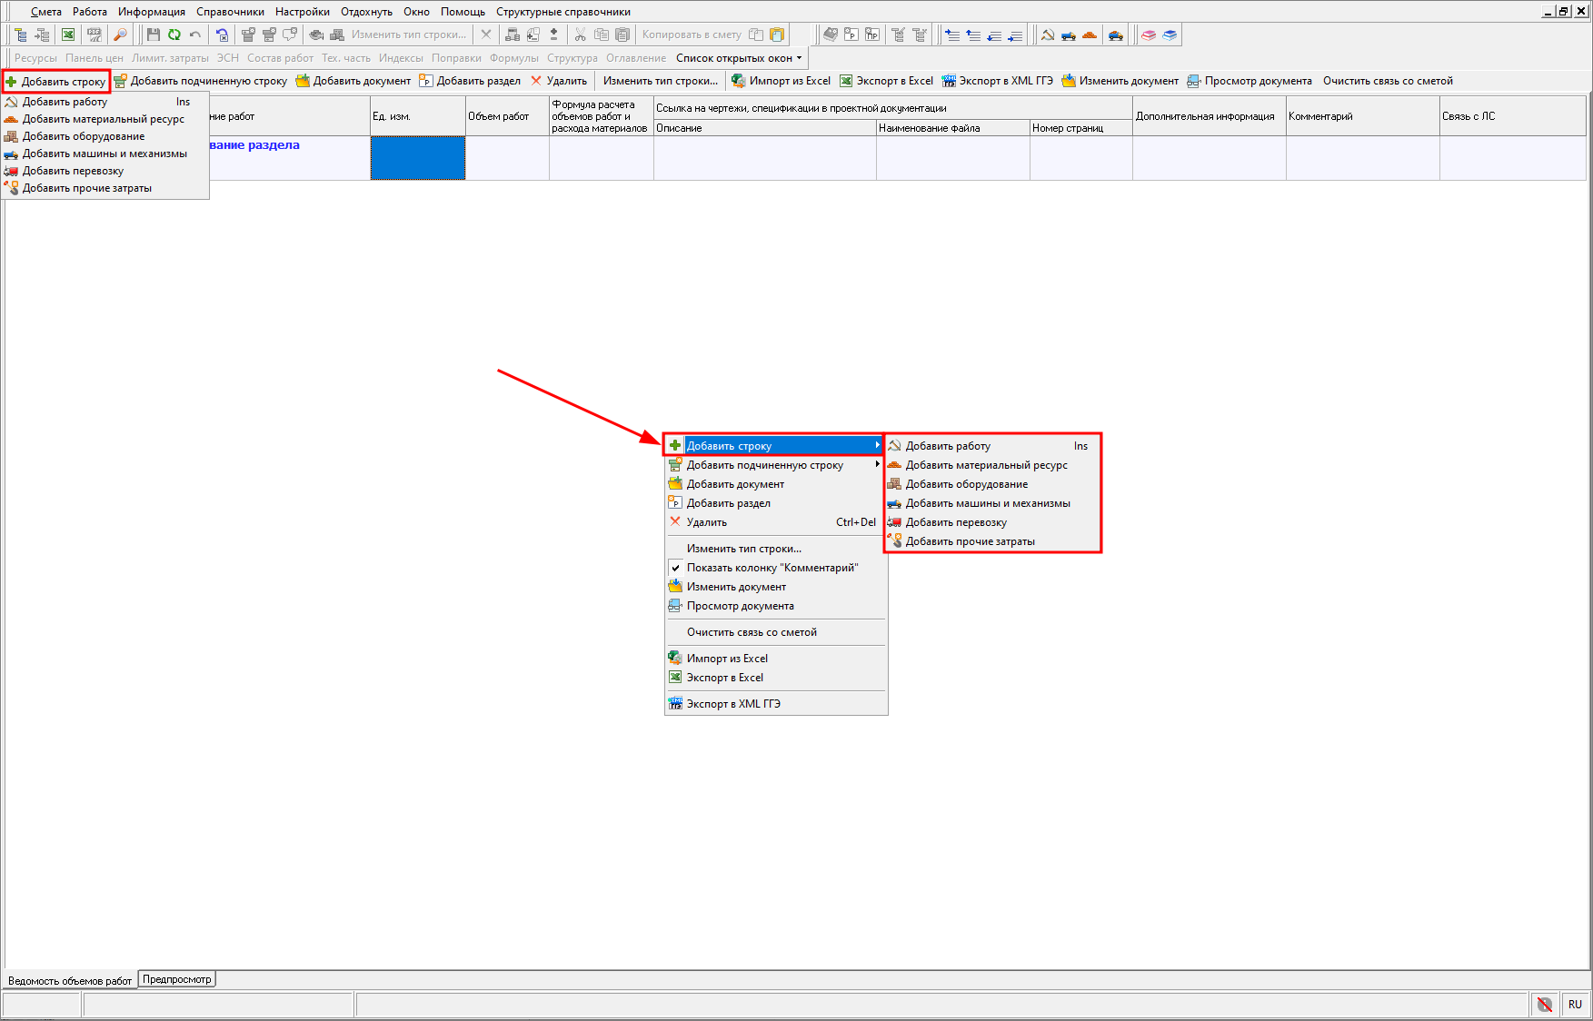Switch to the 'Предпросмотр' tab

click(x=177, y=979)
